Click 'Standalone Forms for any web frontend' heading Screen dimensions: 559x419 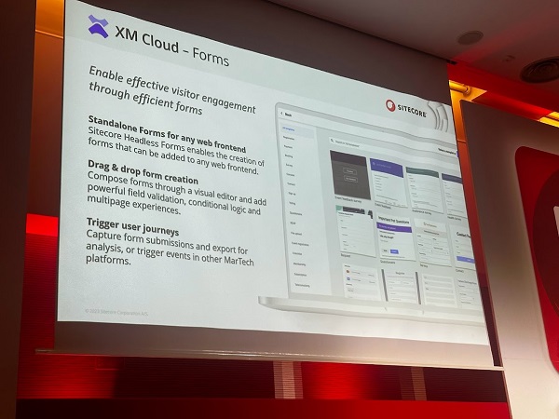coord(167,133)
